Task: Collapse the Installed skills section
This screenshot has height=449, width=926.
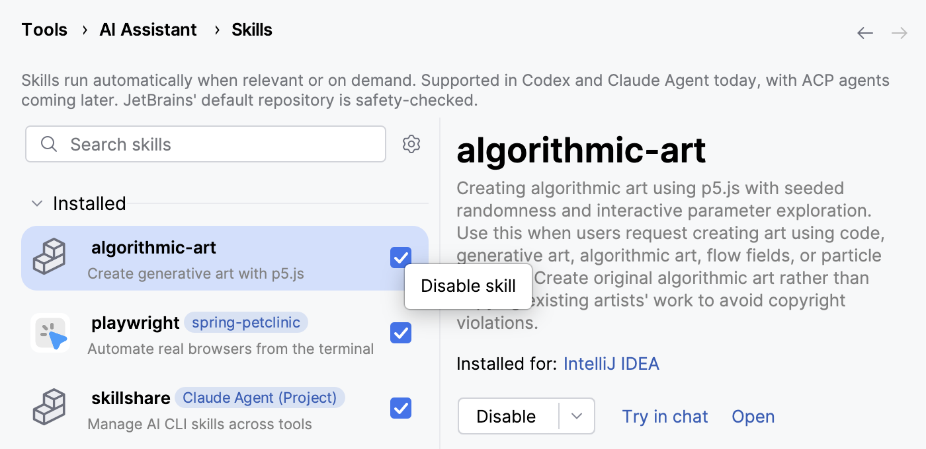Action: (x=37, y=203)
